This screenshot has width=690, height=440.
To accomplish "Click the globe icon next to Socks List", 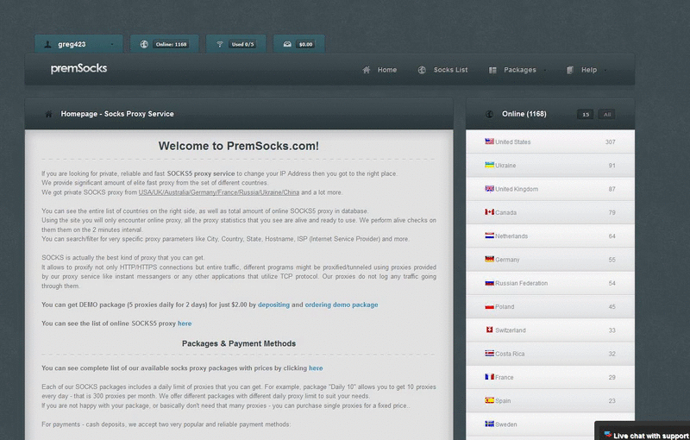I will (x=422, y=70).
